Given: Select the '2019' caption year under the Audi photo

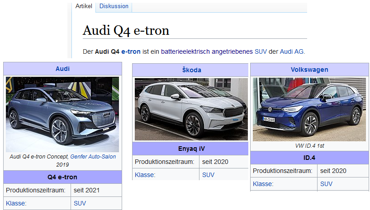Looking at the screenshot, I should [x=62, y=165].
